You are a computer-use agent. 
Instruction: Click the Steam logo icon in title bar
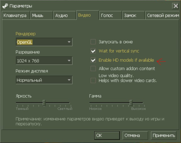click(x=5, y=6)
